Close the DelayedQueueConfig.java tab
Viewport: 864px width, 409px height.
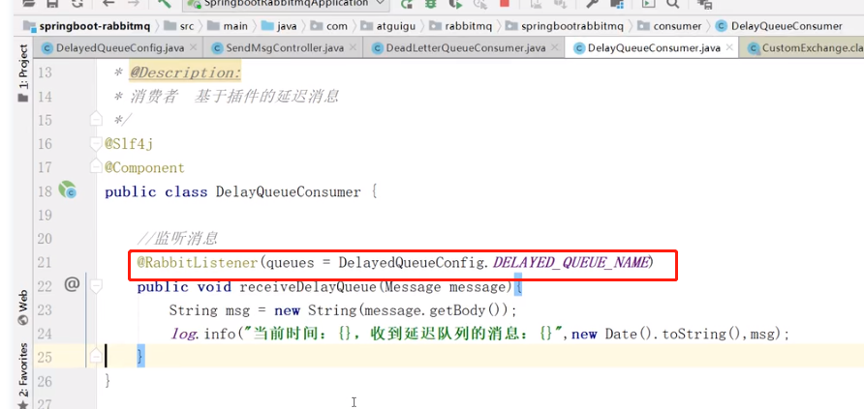(x=193, y=47)
